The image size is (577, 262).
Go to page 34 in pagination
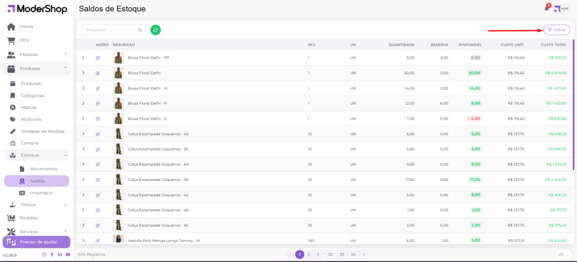click(353, 254)
